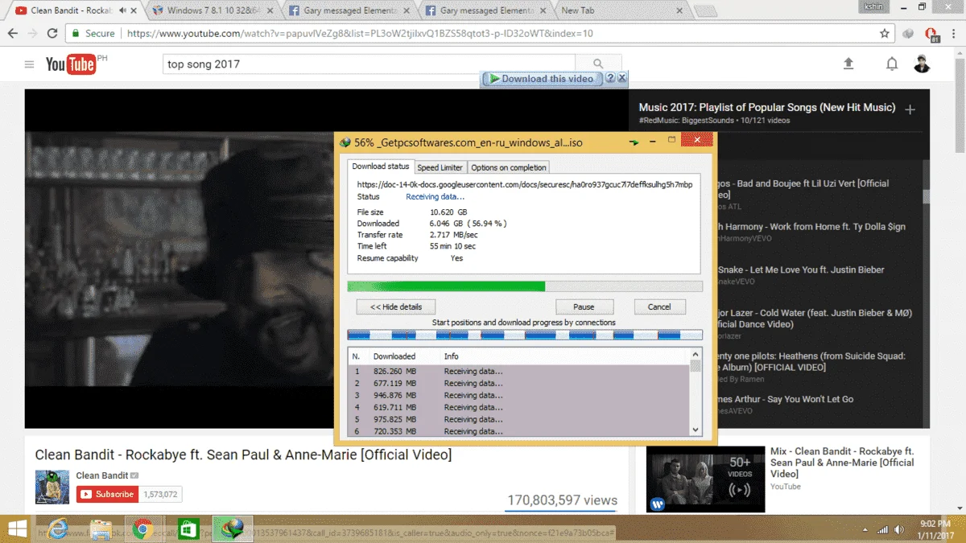This screenshot has width=966, height=543.
Task: Open Mix Clean Bandit Rockabye thumbnail
Action: coord(706,479)
